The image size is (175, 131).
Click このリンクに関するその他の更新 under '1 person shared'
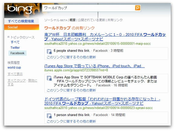point(71,121)
